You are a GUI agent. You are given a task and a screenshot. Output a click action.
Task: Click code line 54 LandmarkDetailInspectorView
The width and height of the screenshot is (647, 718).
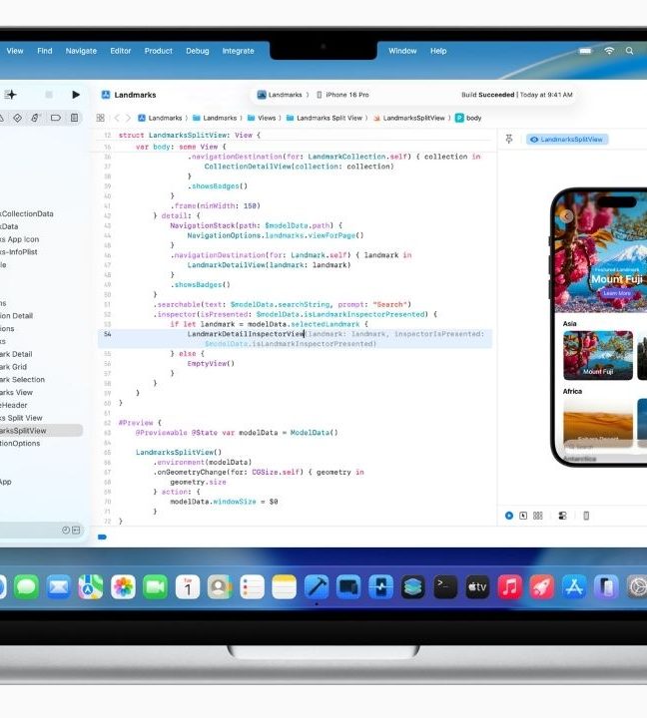tap(246, 334)
